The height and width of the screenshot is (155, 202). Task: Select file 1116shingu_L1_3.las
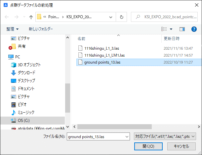(101, 48)
